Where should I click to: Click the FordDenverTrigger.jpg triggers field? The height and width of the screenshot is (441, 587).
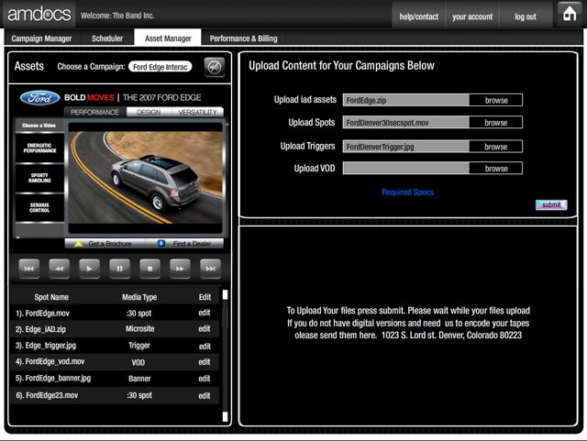coord(405,147)
